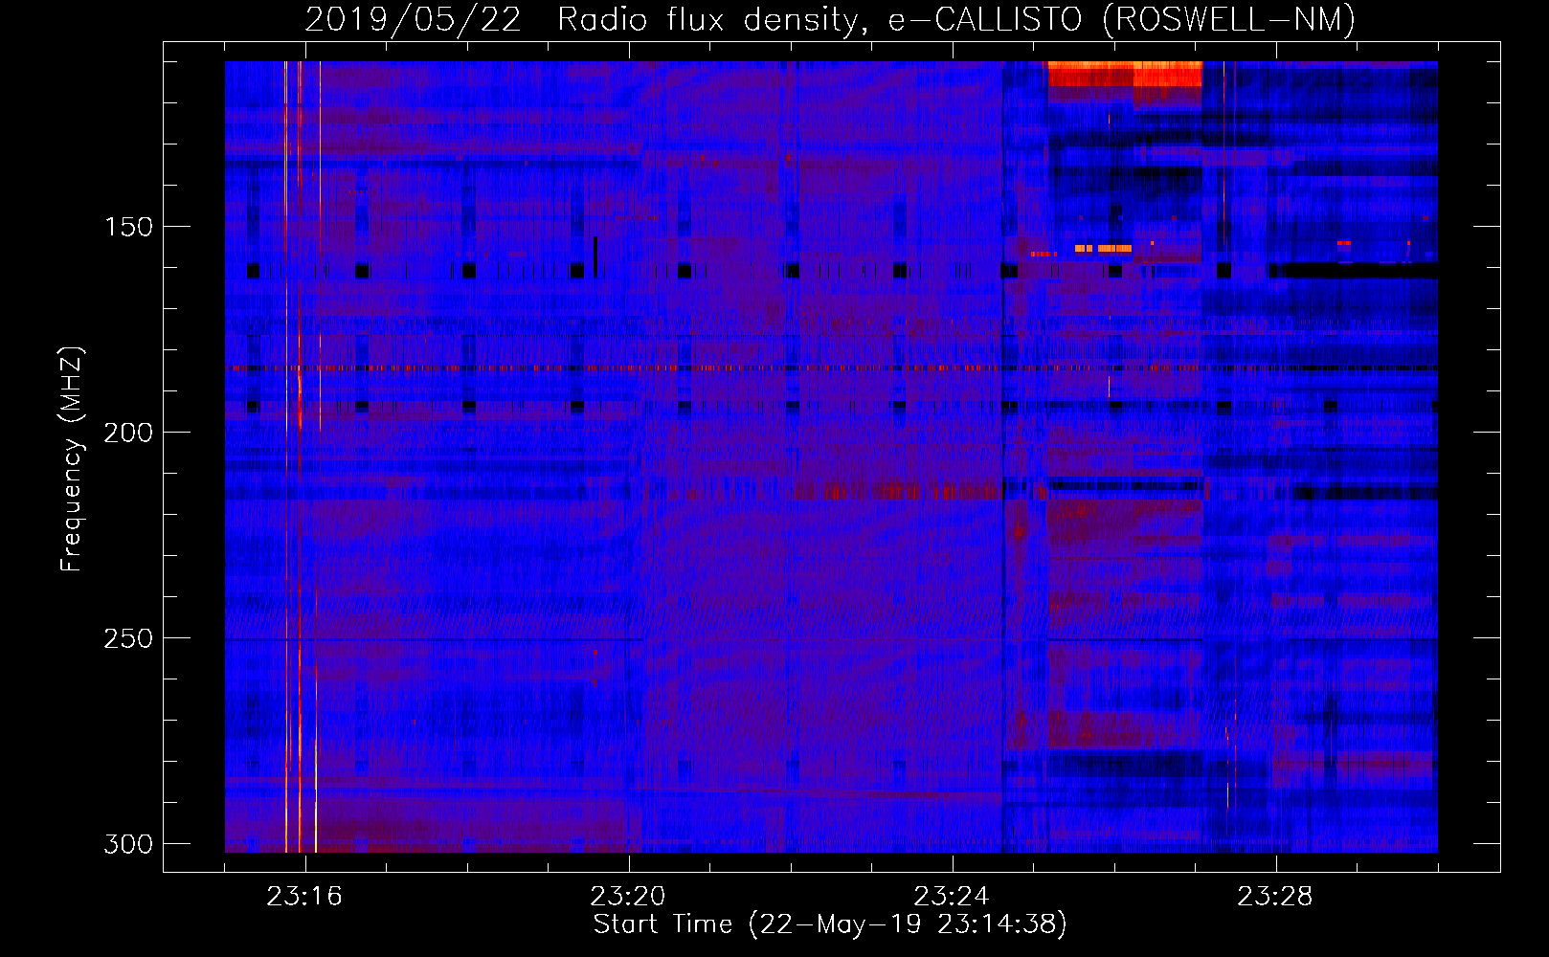Click the 23:24 time tick label
This screenshot has width=1549, height=957.
(x=952, y=897)
